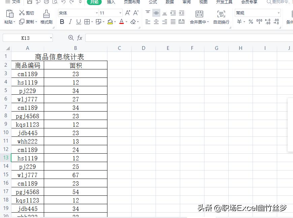293x218 pixels.
Task: Open the number format dropdown showing 常规
Action: [x=279, y=13]
